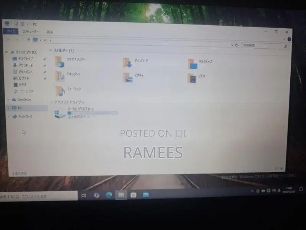Click the taskbar search box
Image resolution: width=306 pixels, height=230 pixels.
39,196
